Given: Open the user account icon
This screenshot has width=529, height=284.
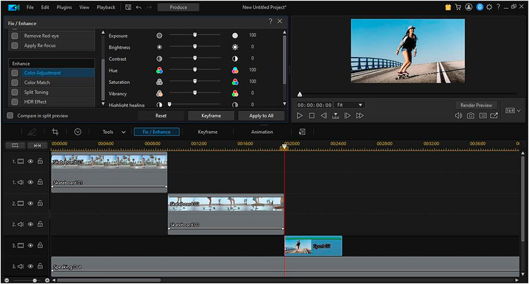Looking at the screenshot, I should 468,7.
